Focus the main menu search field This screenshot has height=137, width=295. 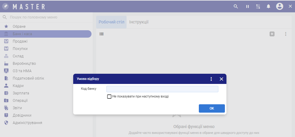point(47,18)
